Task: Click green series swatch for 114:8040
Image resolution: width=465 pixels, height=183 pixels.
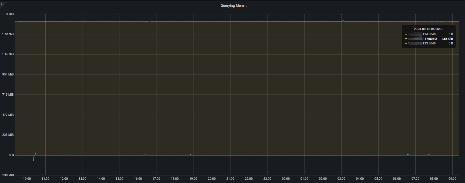Action: point(406,34)
